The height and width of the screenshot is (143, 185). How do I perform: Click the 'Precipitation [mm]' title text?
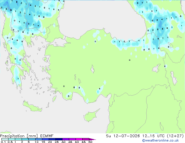click(x=19, y=136)
